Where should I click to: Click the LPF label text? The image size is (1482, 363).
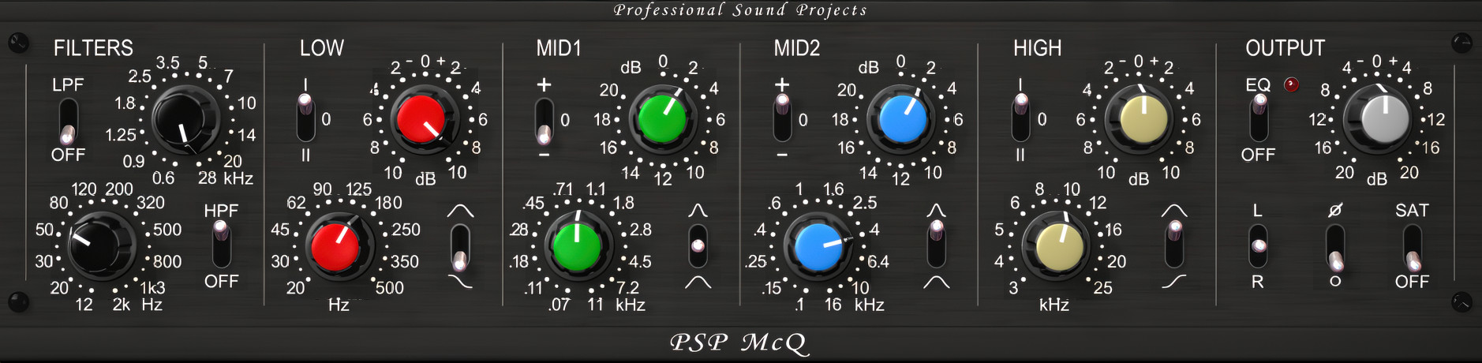click(68, 84)
